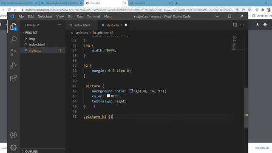Open the Extensions view
Image resolution: width=272 pixels, height=153 pixels.
tap(13, 78)
